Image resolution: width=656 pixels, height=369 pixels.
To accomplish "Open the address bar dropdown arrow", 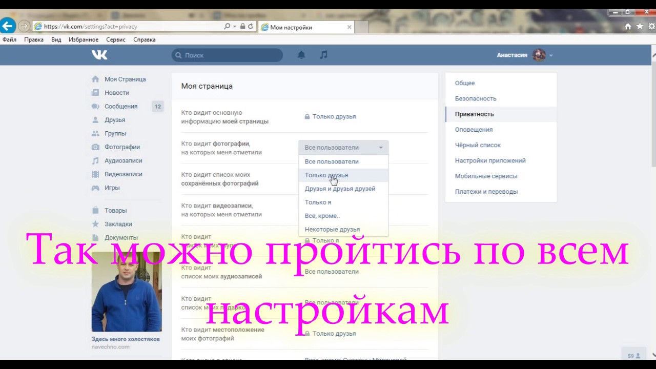I will tap(235, 26).
